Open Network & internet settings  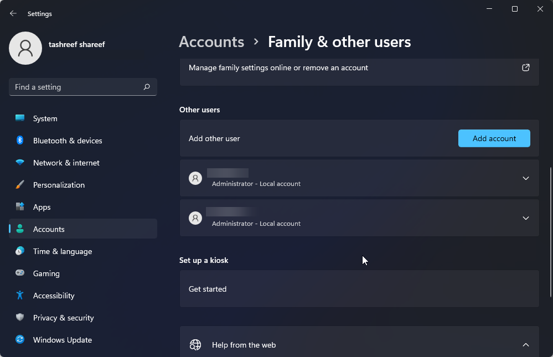[x=20, y=163]
